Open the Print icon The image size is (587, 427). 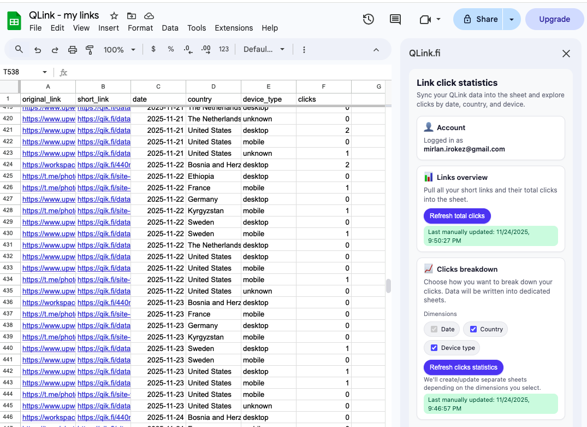pyautogui.click(x=72, y=49)
